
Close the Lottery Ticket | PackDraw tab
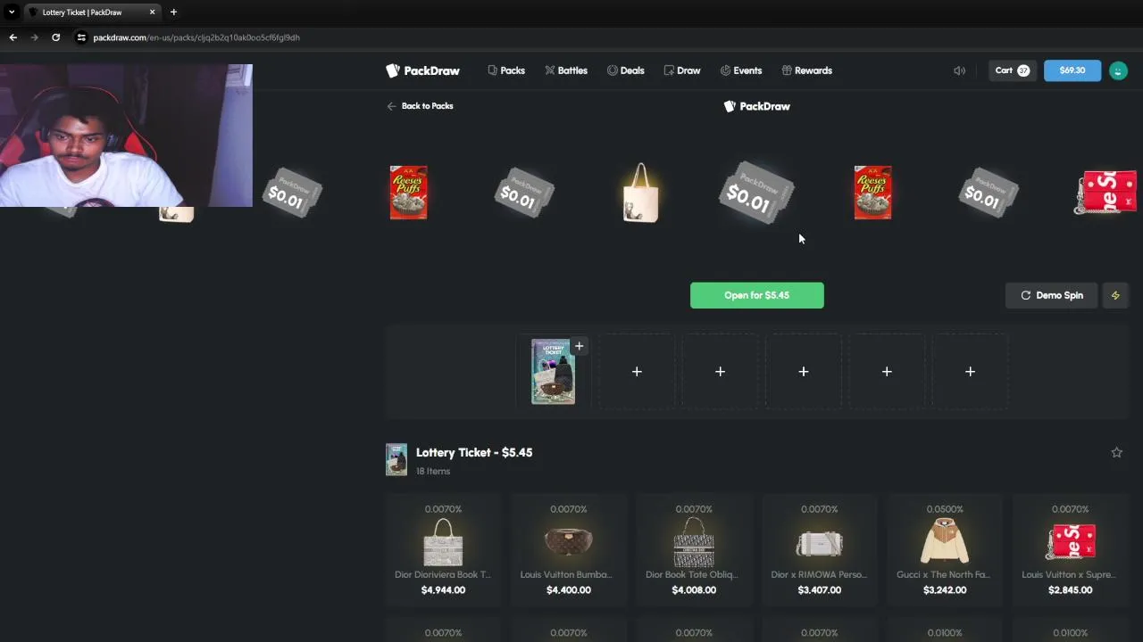click(x=152, y=12)
